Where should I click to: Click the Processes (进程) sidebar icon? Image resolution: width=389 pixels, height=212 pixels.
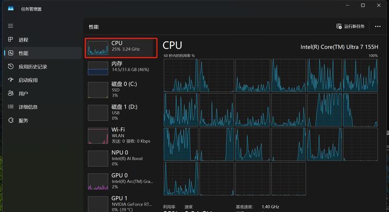[11, 39]
